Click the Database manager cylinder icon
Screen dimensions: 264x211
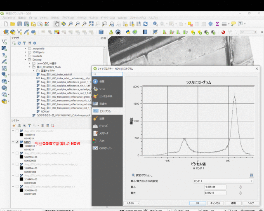point(101,32)
